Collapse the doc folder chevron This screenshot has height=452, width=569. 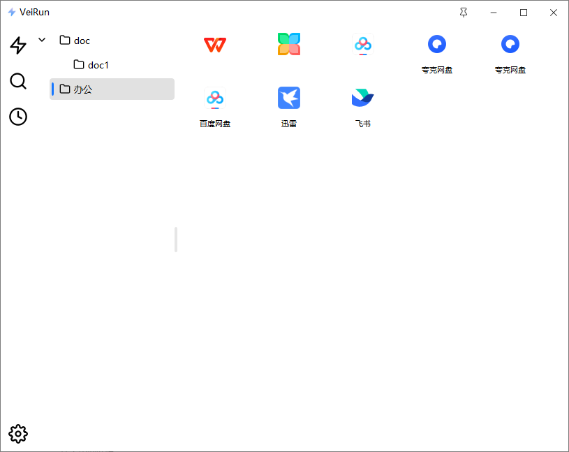(42, 40)
